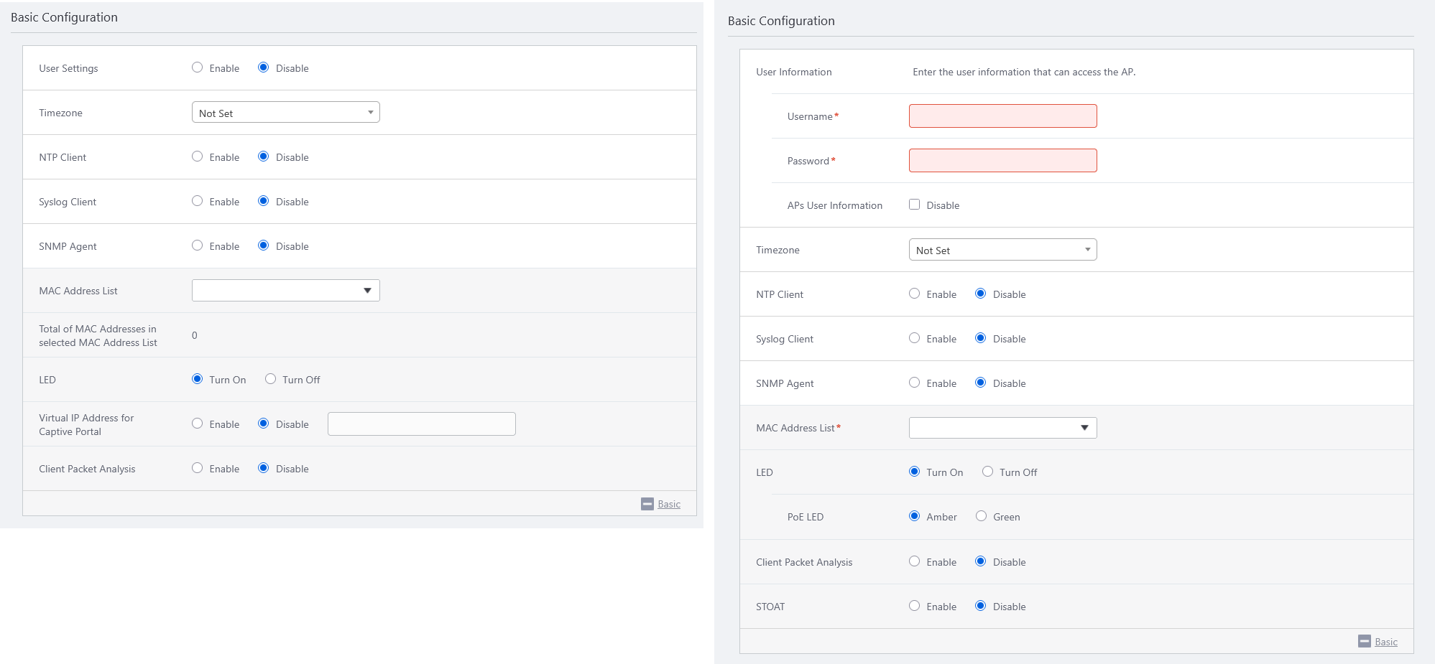Click the Basic link in the right panel

click(x=1385, y=642)
